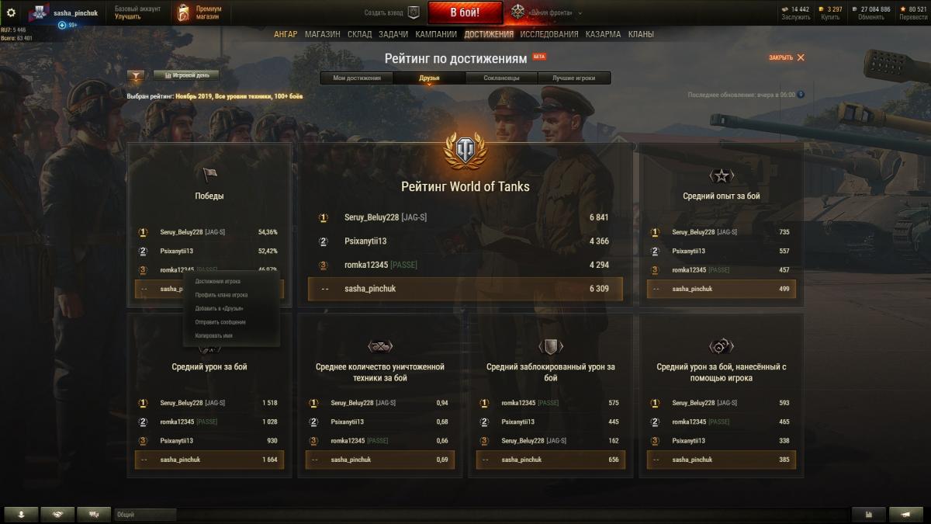Open the contacts handshake icon in bottom bar

(x=57, y=514)
